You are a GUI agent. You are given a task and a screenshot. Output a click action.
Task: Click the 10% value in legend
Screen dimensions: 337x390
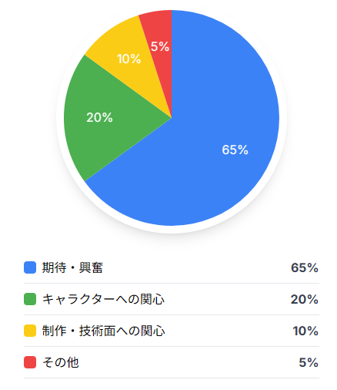click(305, 331)
